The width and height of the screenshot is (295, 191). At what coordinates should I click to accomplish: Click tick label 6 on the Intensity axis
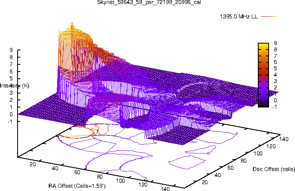11,72
